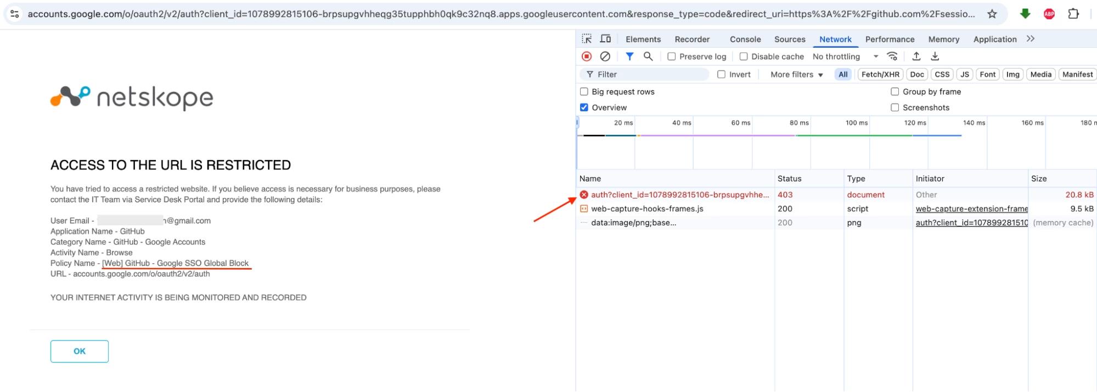
Task: Select the Network tab
Action: 835,39
